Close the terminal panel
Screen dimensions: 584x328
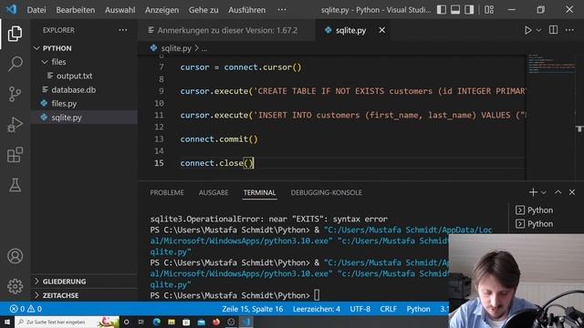pos(572,192)
